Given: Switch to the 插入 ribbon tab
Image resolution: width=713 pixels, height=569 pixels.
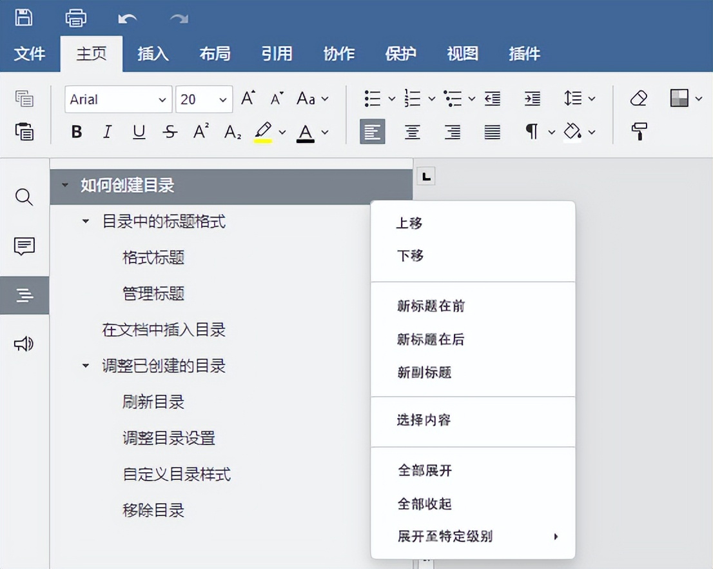Looking at the screenshot, I should (152, 54).
